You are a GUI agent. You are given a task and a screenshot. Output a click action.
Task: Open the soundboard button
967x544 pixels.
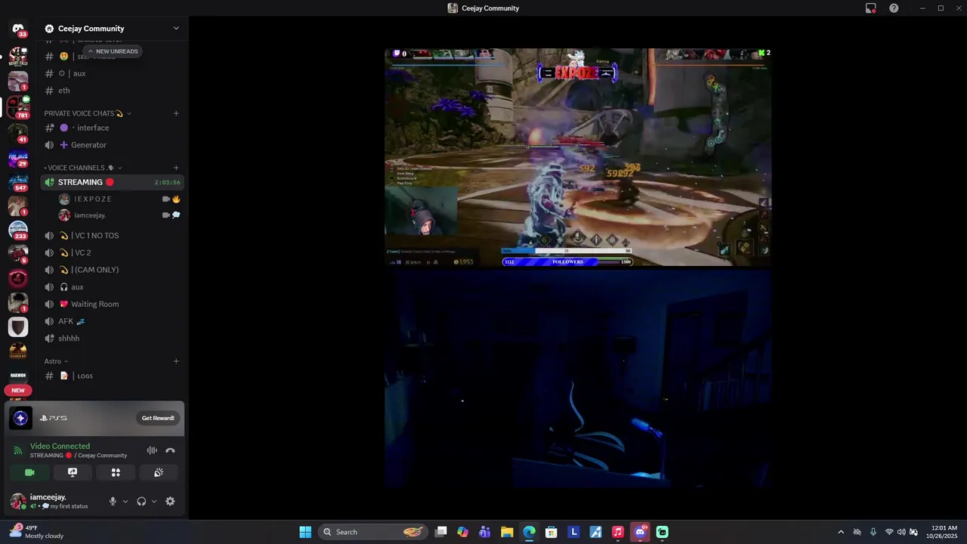[x=159, y=472]
